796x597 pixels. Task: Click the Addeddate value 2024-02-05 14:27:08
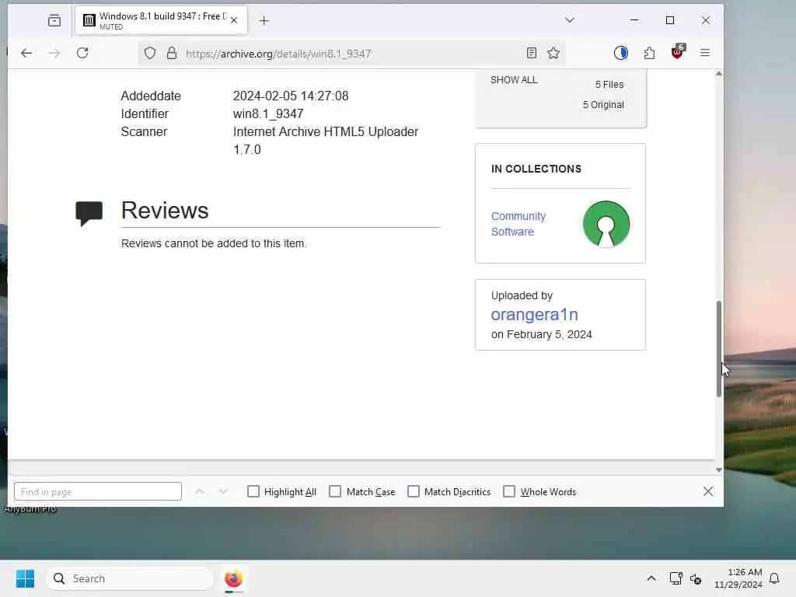[x=291, y=96]
